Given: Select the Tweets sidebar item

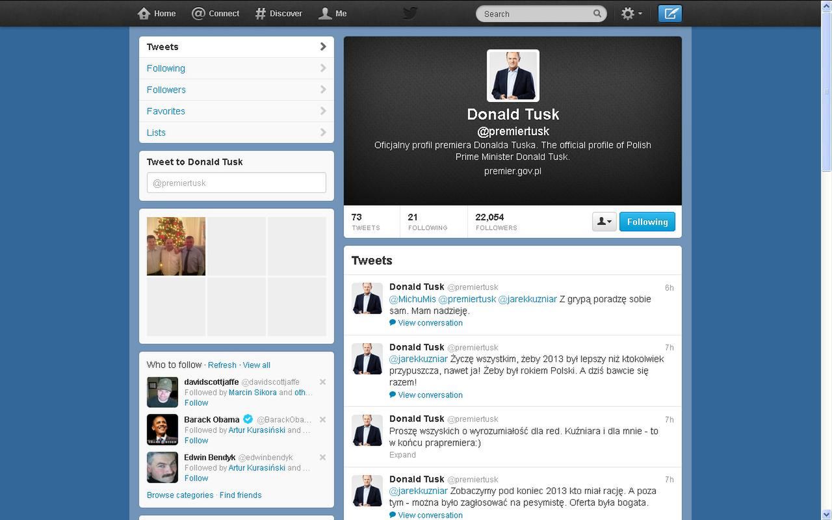Looking at the screenshot, I should click(237, 47).
